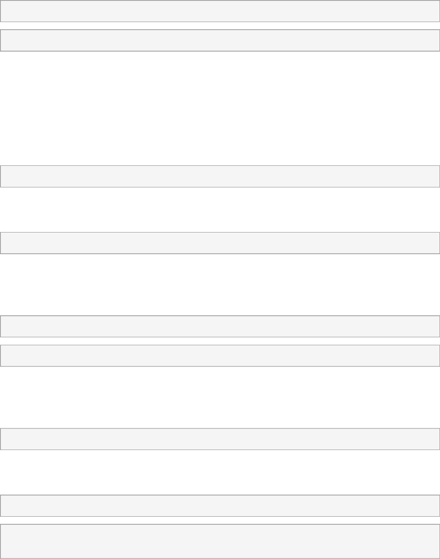Viewport: 440px width, 559px height.
Task: Focus the sixth gray box
Action: (220, 356)
